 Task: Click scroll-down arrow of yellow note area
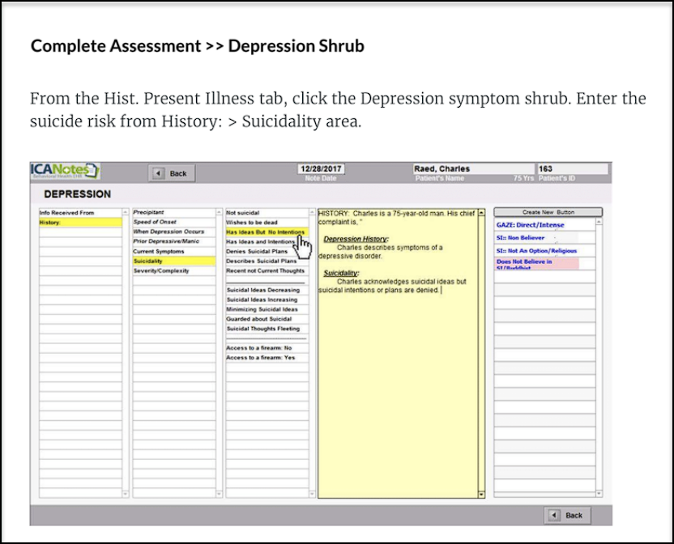pos(481,495)
